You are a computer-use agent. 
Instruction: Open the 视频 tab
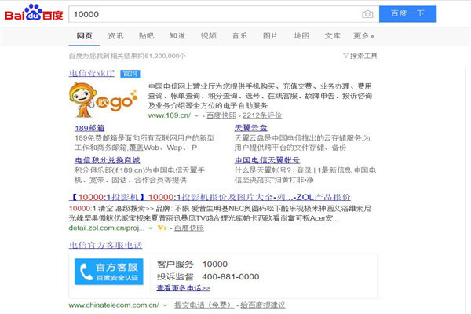coord(209,36)
